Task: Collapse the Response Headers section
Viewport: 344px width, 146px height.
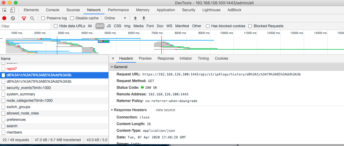Action: 112,110
